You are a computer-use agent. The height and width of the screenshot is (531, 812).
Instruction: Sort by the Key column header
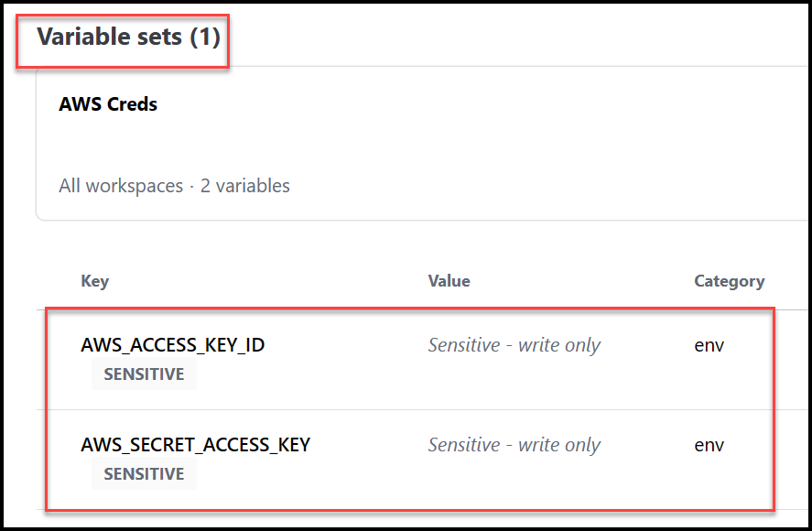[94, 281]
